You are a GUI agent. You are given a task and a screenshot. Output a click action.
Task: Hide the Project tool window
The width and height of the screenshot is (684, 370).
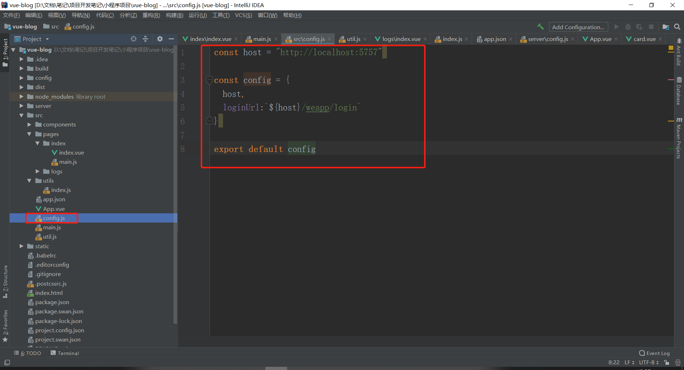[171, 39]
